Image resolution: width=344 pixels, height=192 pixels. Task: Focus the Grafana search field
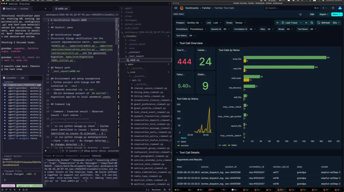292,8
